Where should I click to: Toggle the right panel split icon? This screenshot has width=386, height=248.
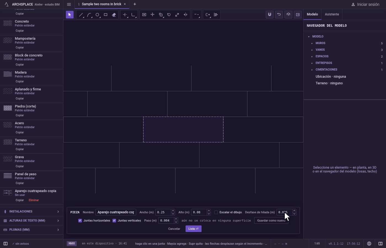(380, 244)
